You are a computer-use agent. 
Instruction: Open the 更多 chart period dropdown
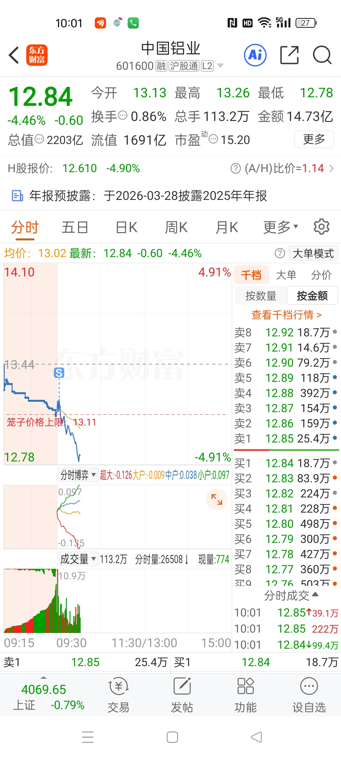point(281,227)
